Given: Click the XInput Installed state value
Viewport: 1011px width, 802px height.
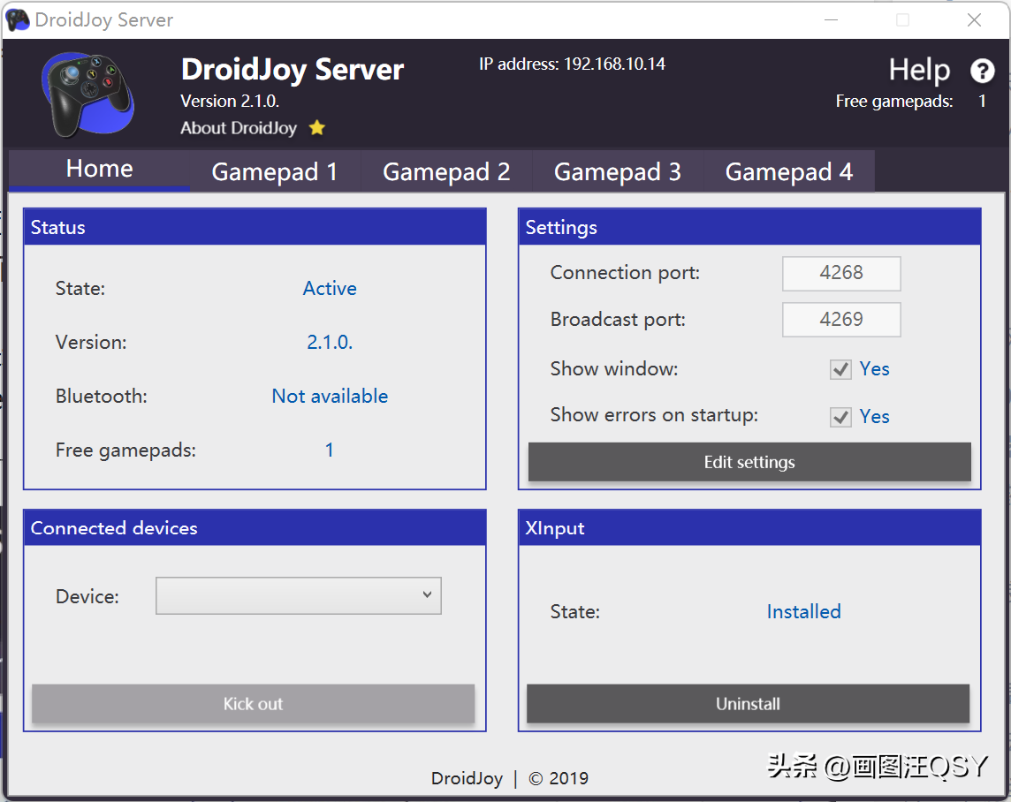Looking at the screenshot, I should pyautogui.click(x=803, y=611).
